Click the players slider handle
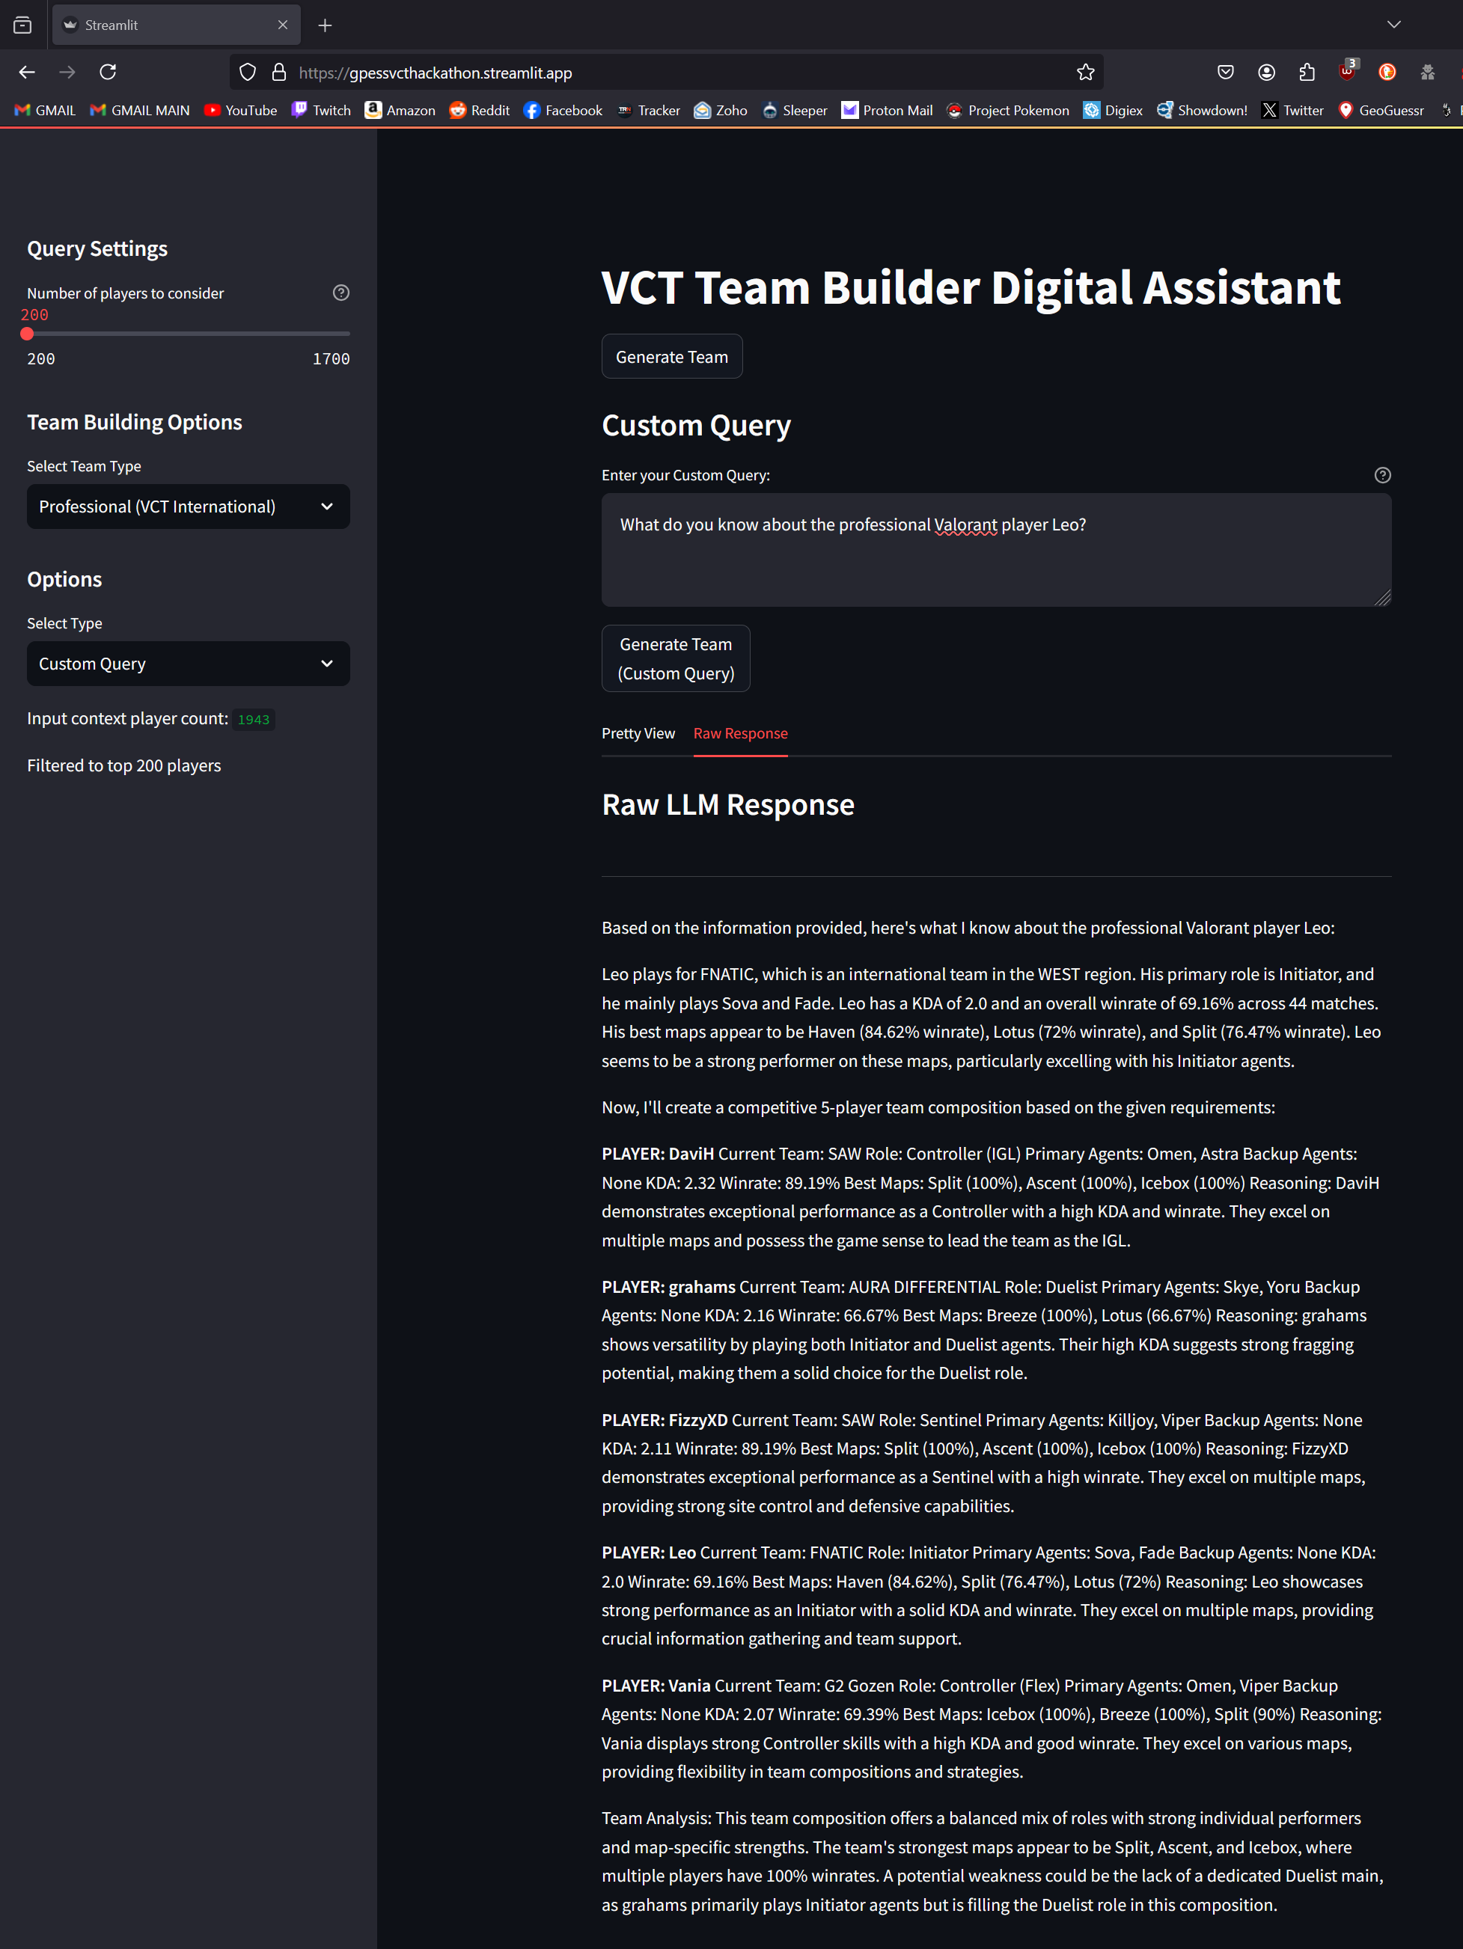 tap(28, 334)
